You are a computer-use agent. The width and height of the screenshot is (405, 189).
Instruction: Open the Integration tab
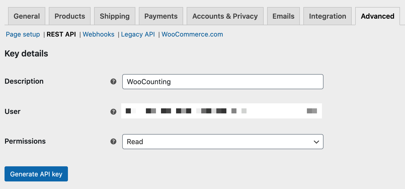click(328, 16)
